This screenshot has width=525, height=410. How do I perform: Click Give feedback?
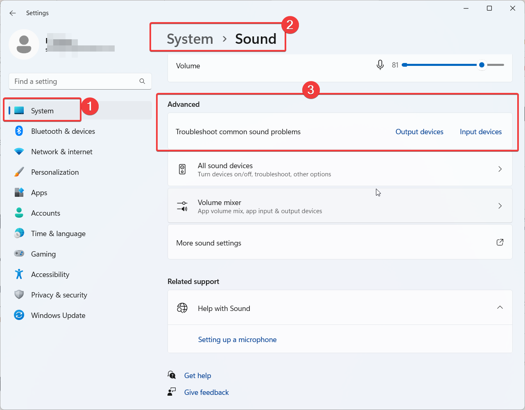[206, 392]
